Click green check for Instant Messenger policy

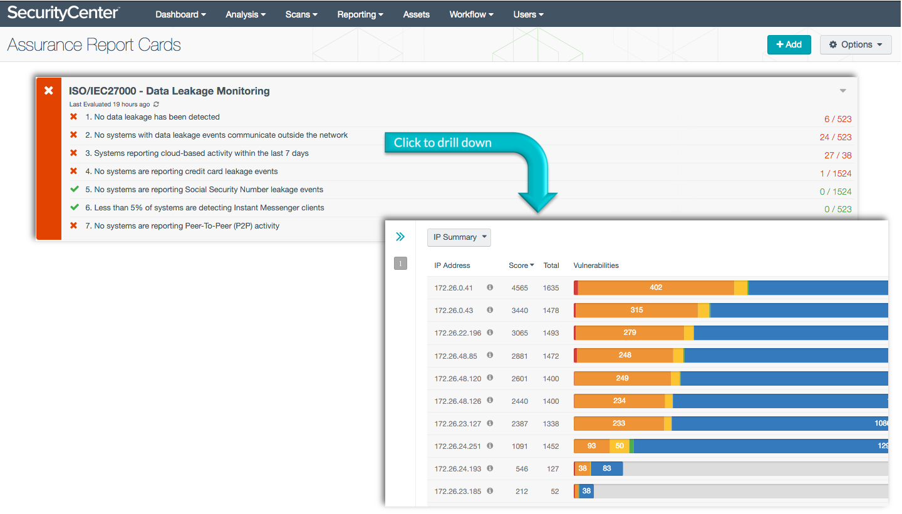coord(74,208)
